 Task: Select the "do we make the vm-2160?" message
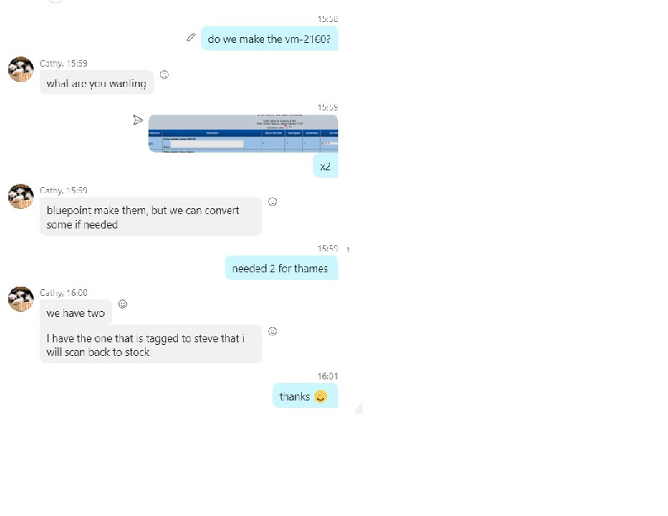coord(269,39)
